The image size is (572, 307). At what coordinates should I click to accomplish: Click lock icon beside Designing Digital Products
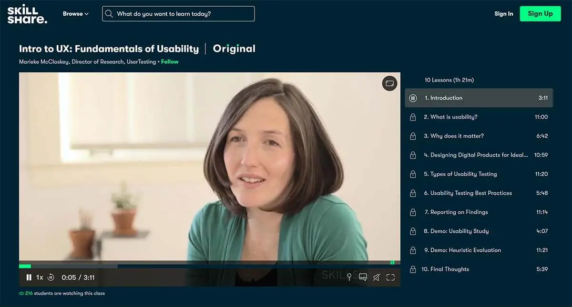pos(413,155)
